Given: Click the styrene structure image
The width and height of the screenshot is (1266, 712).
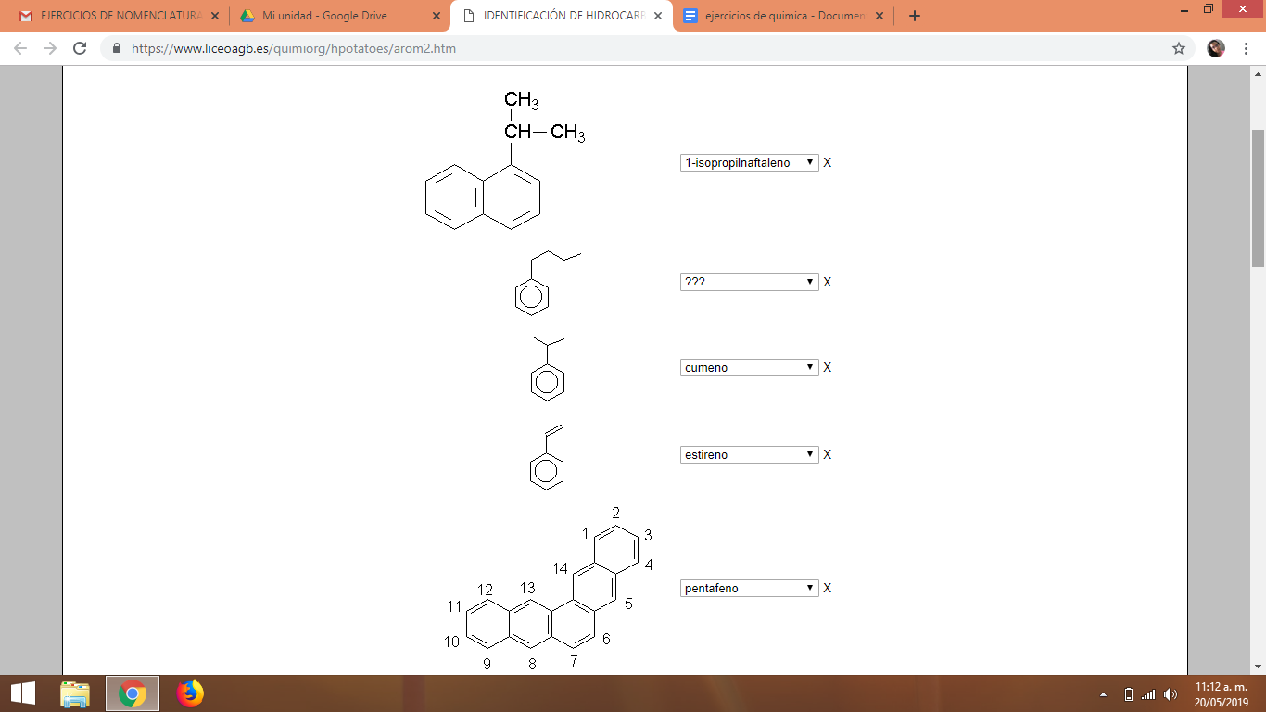Looking at the screenshot, I should pos(547,455).
